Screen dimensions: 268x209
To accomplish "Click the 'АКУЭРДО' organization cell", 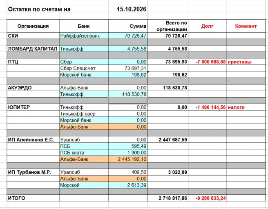I will tap(33, 88).
